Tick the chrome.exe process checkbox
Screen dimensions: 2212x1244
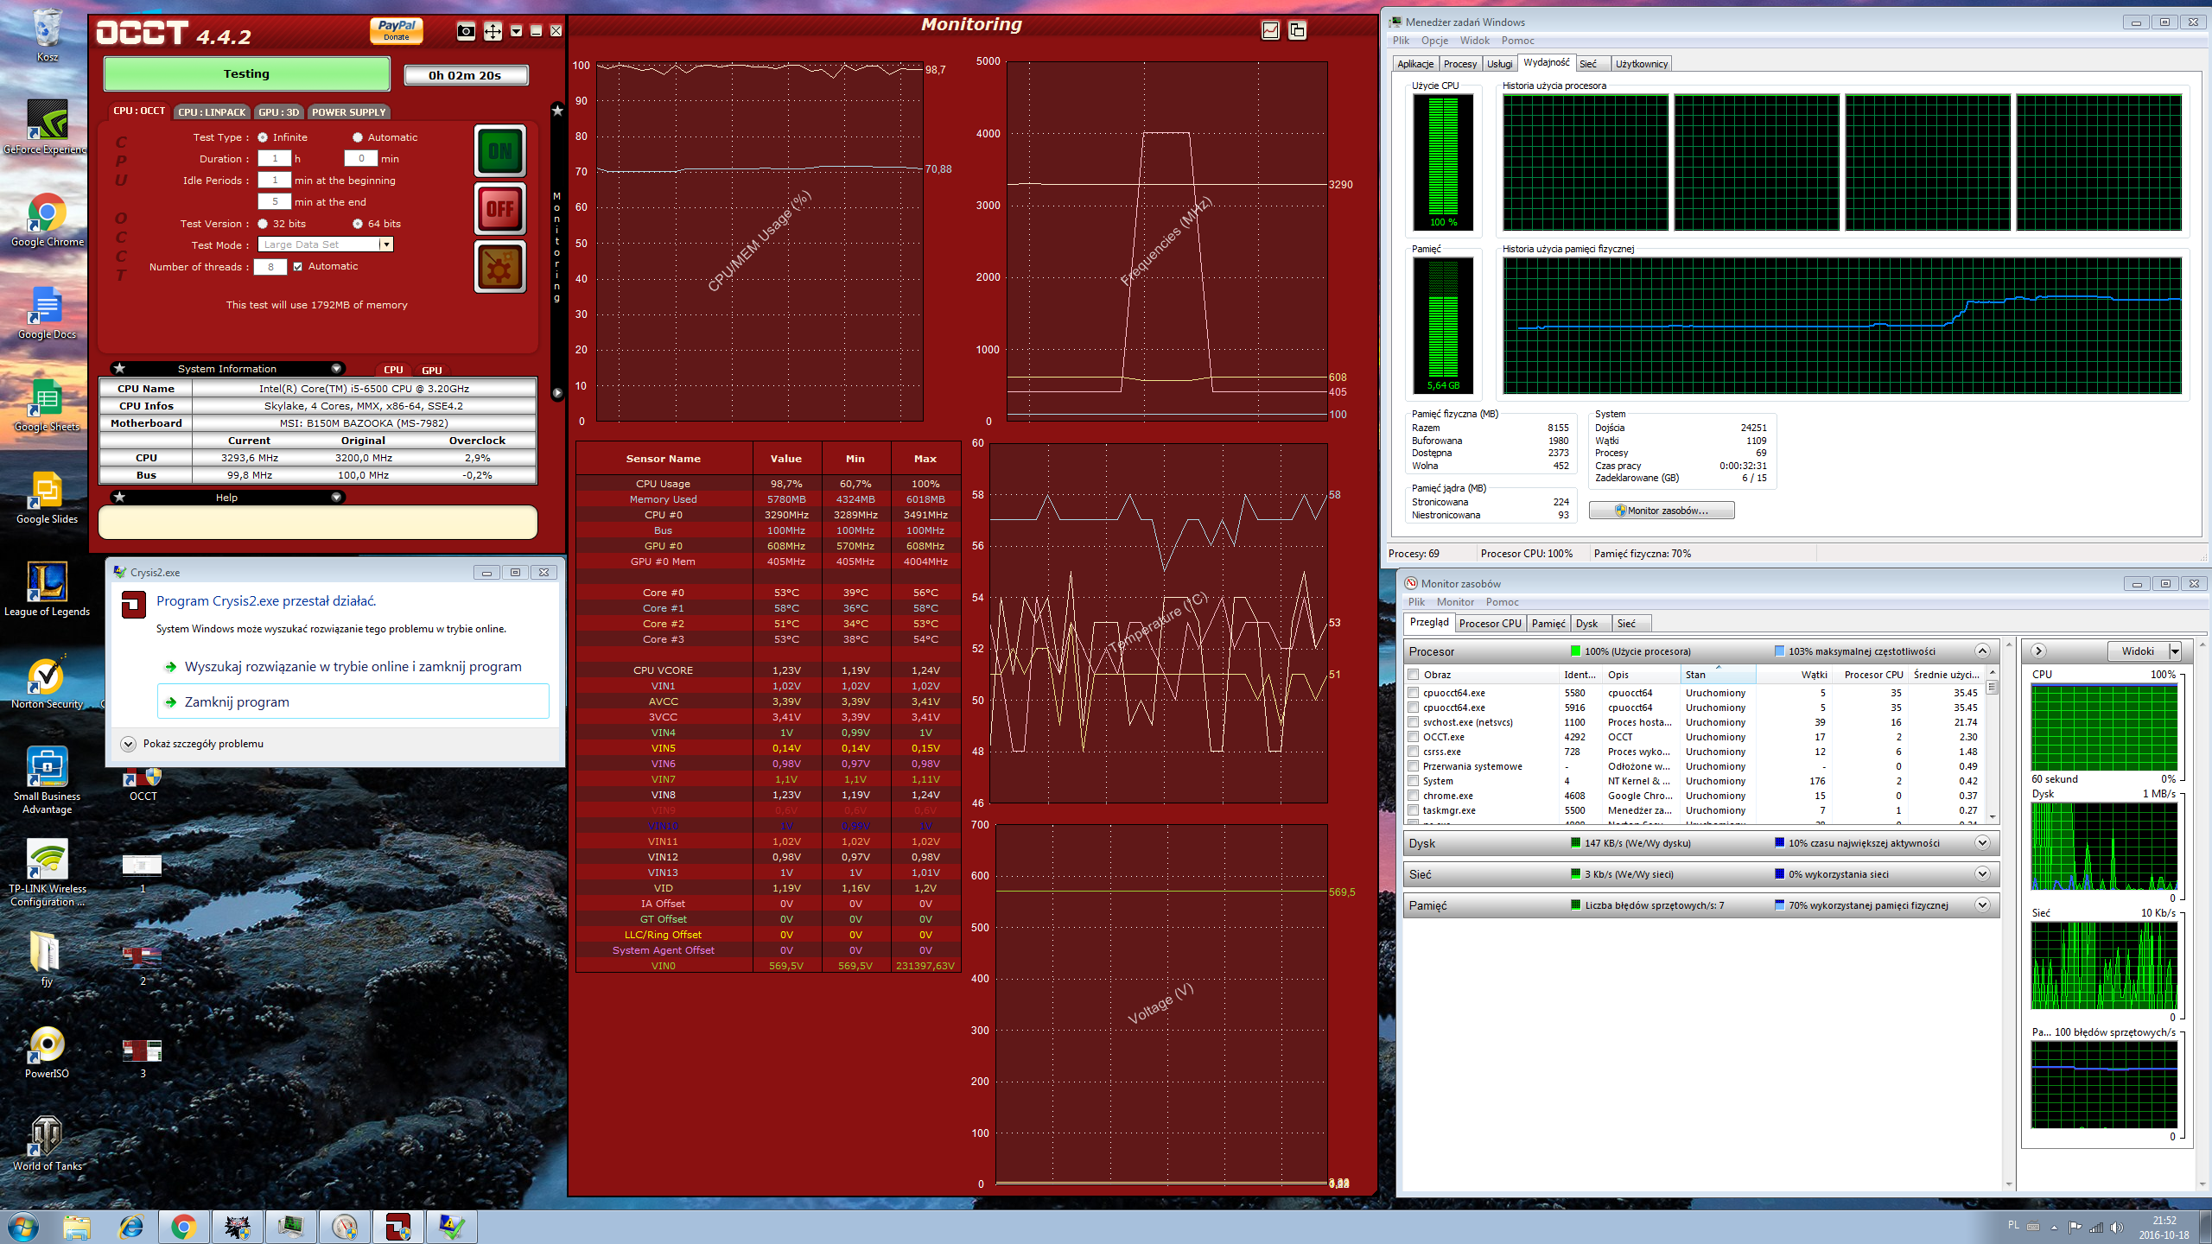[1414, 796]
